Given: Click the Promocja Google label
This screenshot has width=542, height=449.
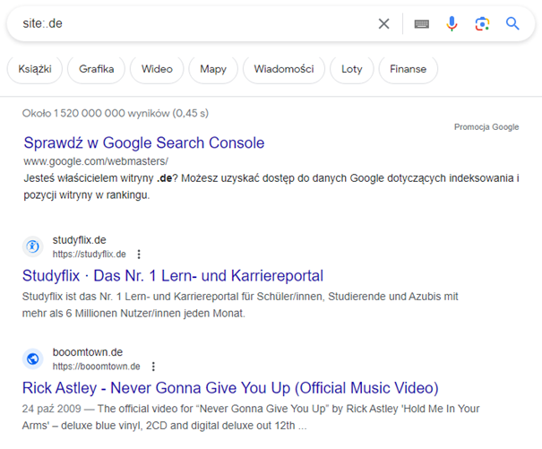Looking at the screenshot, I should [x=486, y=127].
